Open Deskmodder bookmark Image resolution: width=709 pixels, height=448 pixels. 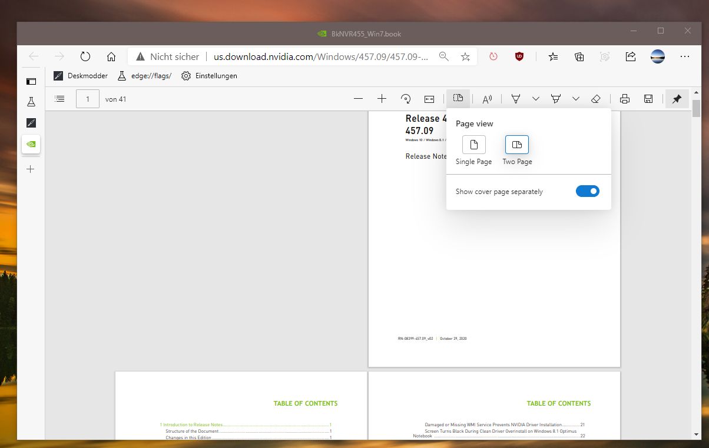pos(81,76)
